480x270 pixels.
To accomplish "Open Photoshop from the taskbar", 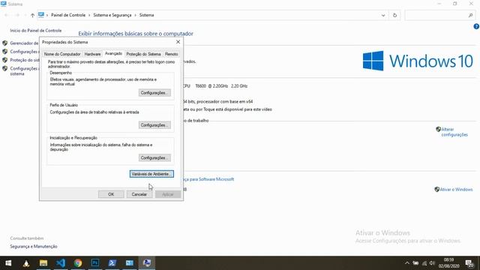I will [x=95, y=263].
